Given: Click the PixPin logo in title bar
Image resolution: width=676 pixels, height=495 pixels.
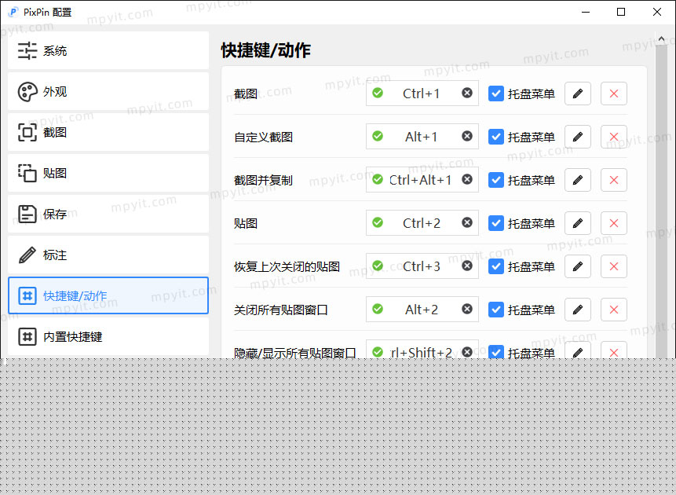Looking at the screenshot, I should tap(13, 12).
